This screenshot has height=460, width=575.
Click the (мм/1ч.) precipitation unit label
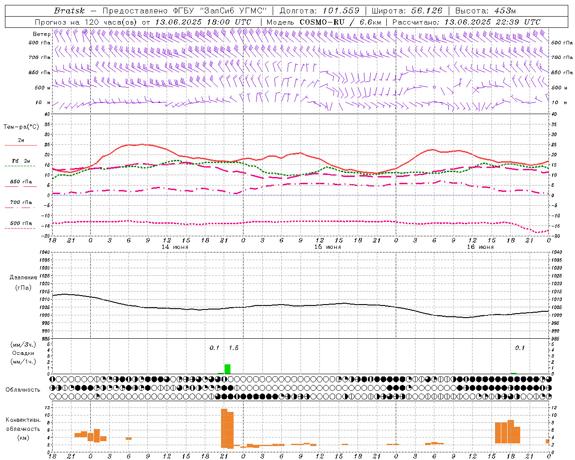tap(23, 361)
